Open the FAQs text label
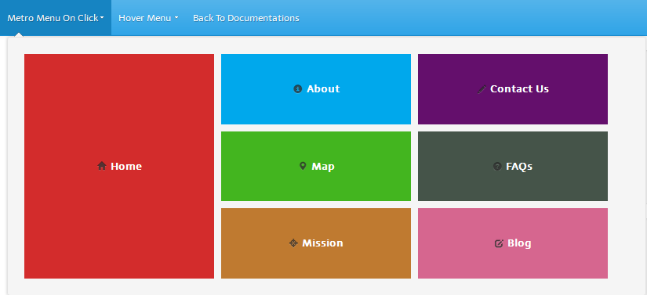The height and width of the screenshot is (295, 647). 519,166
